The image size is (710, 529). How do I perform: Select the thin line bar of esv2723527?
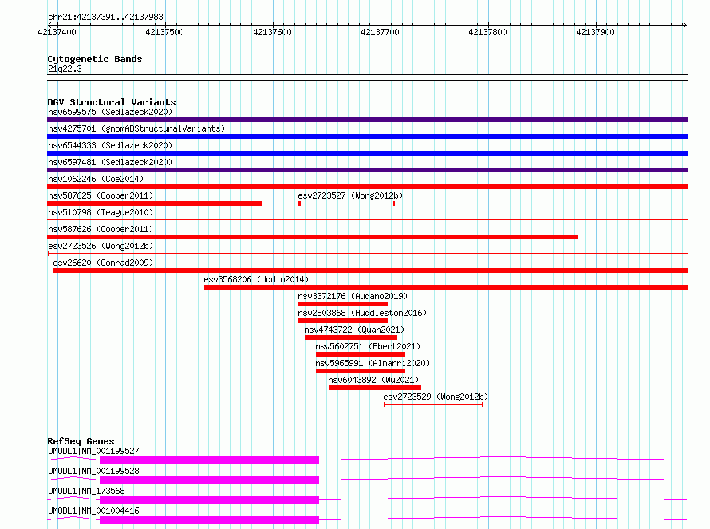pyautogui.click(x=346, y=203)
